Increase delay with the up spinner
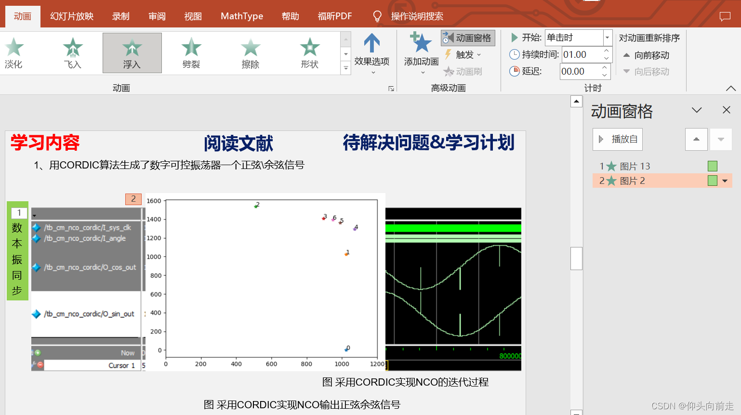Screen dimensions: 741x415 605,67
